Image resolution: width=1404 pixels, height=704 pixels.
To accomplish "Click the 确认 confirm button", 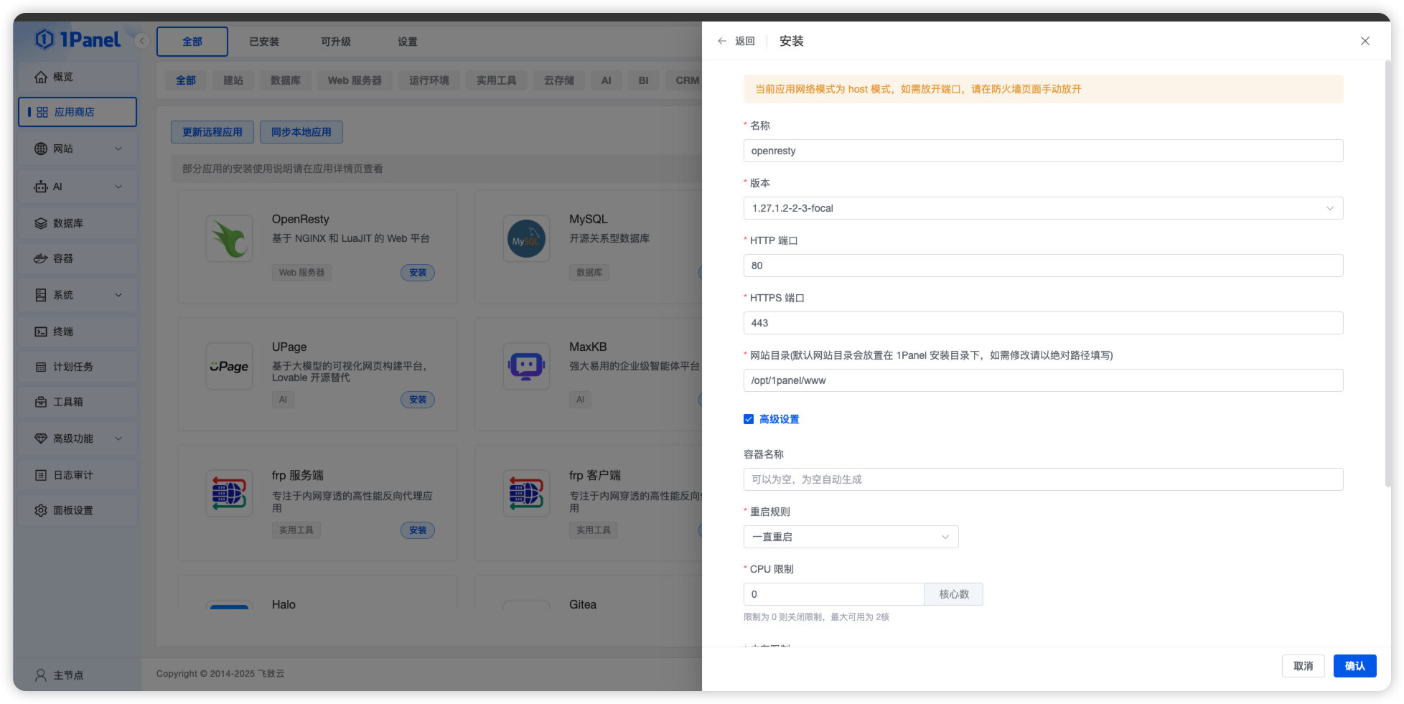I will [1354, 666].
